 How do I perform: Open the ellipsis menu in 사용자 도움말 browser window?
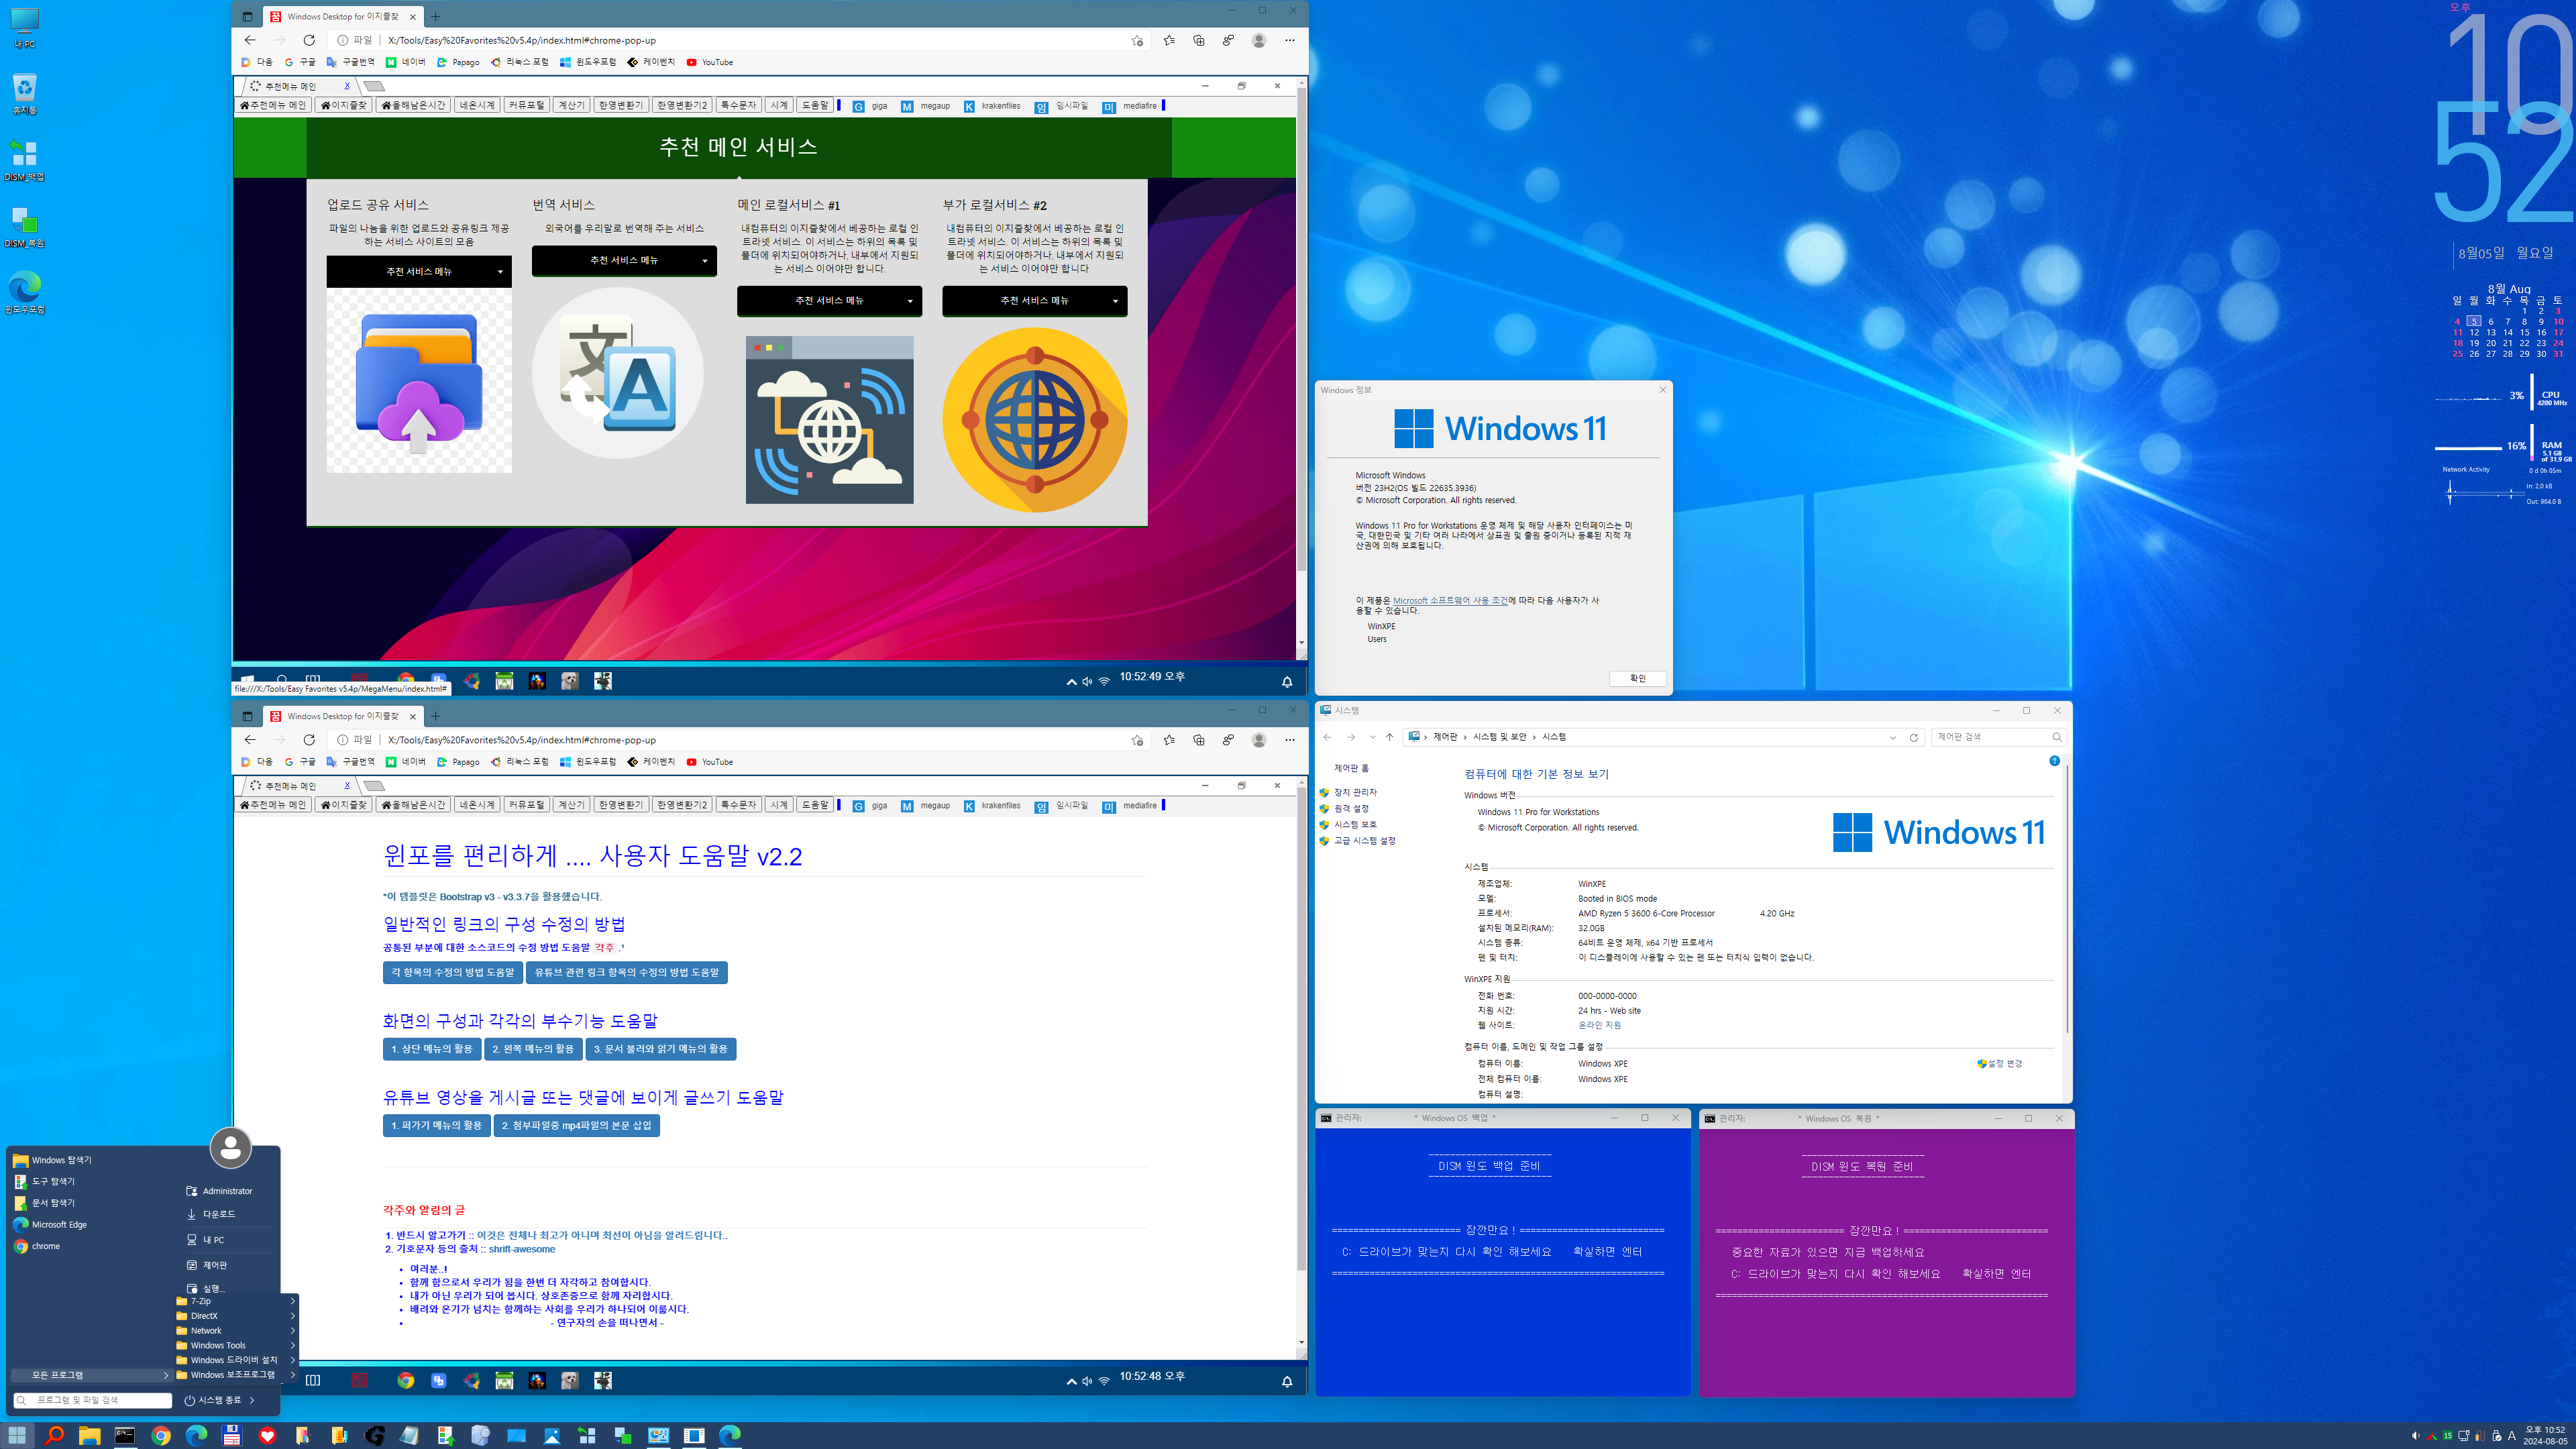(x=1290, y=740)
